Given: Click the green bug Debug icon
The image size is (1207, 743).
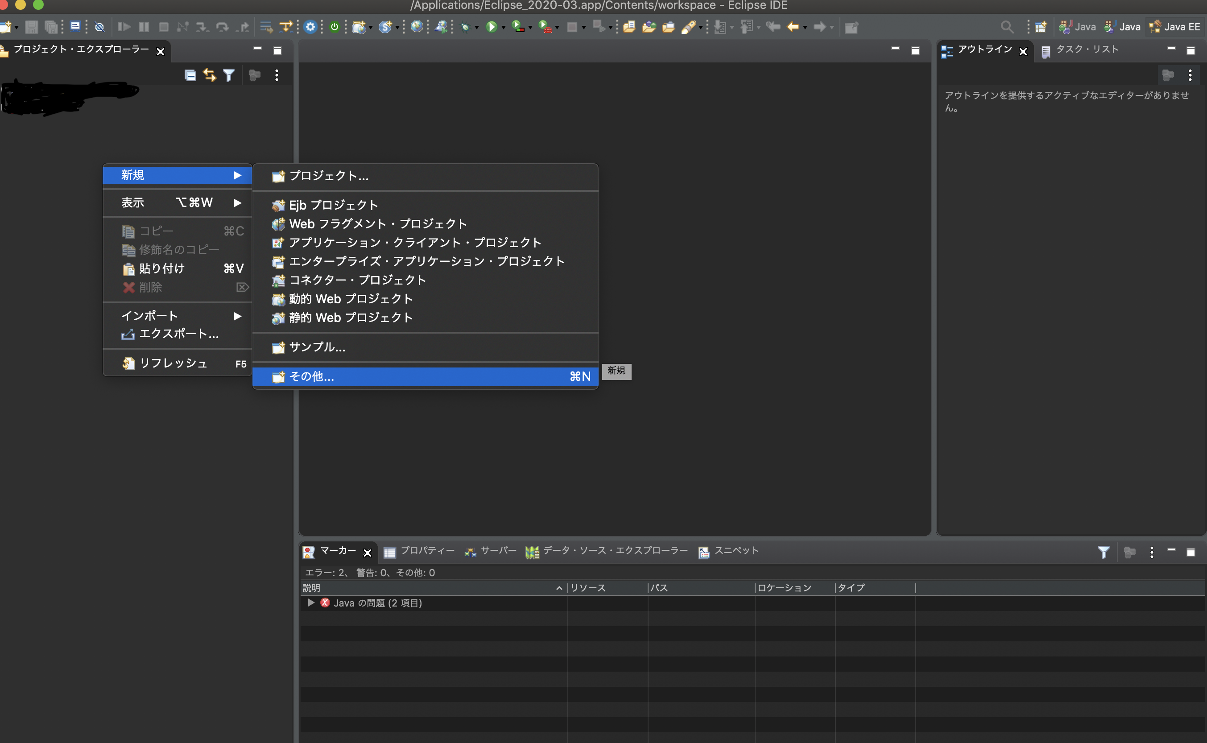Looking at the screenshot, I should coord(465,28).
